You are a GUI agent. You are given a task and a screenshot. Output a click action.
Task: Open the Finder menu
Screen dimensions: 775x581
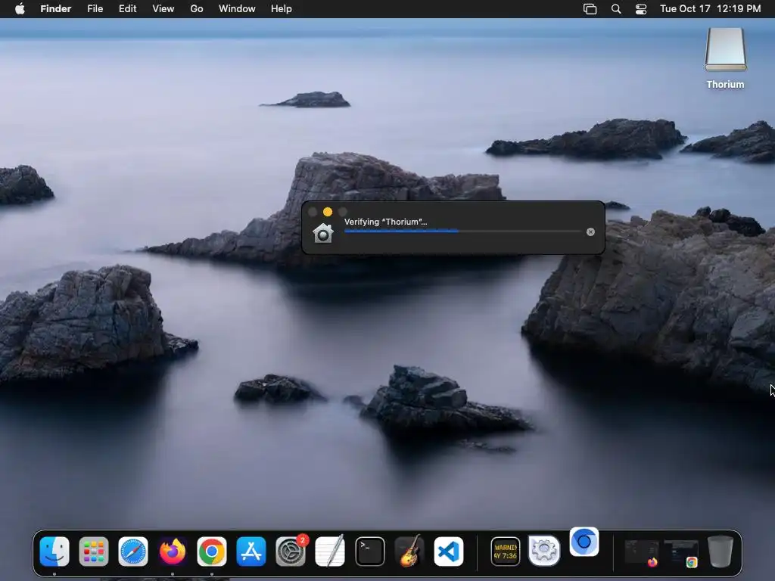(x=56, y=9)
